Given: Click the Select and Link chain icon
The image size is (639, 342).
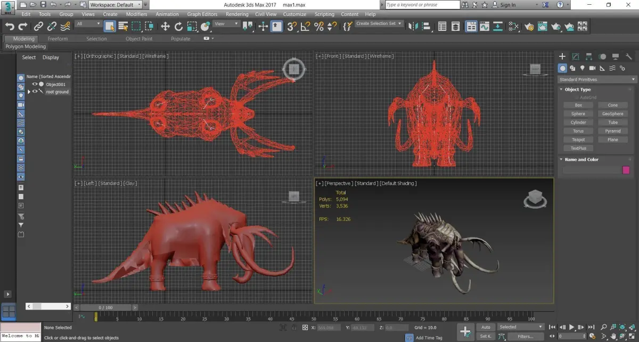Looking at the screenshot, I should pyautogui.click(x=38, y=26).
